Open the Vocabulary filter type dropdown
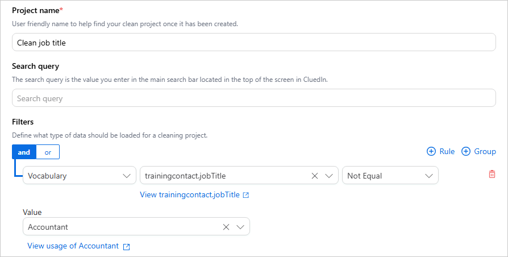This screenshot has width=508, height=257. (x=80, y=175)
